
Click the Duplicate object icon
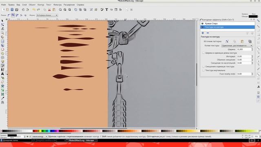(75, 10)
